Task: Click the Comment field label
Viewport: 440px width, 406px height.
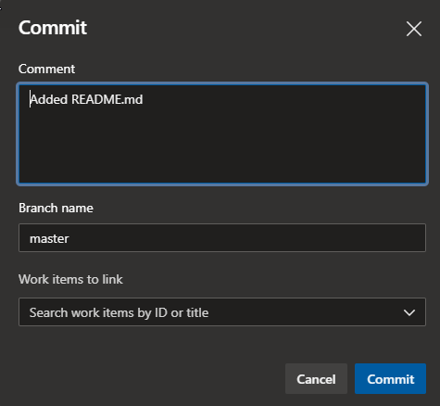Action: click(x=46, y=69)
